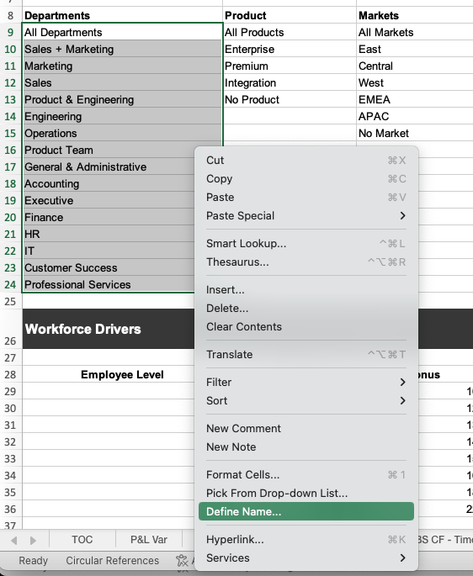Click the Product & Engineering cell
Screen dimensions: 473x576
[x=123, y=99]
